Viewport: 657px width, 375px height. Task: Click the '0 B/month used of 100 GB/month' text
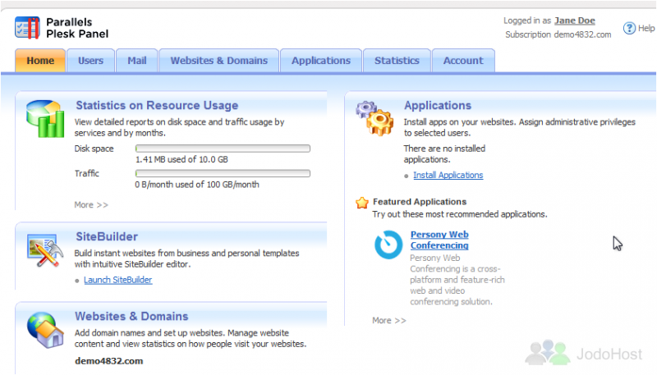pos(197,185)
